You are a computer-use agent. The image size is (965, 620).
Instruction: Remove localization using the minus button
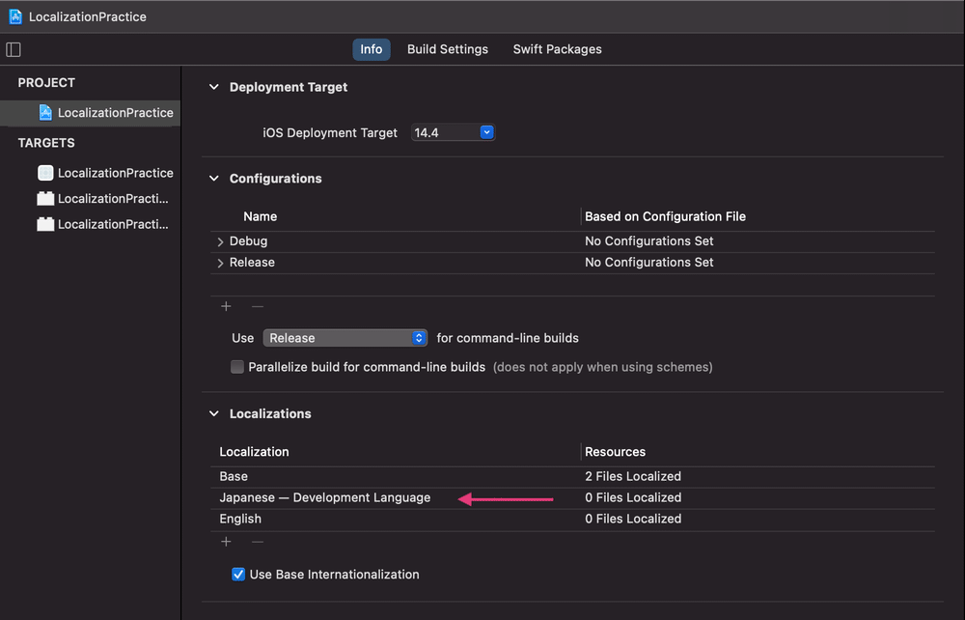point(258,542)
